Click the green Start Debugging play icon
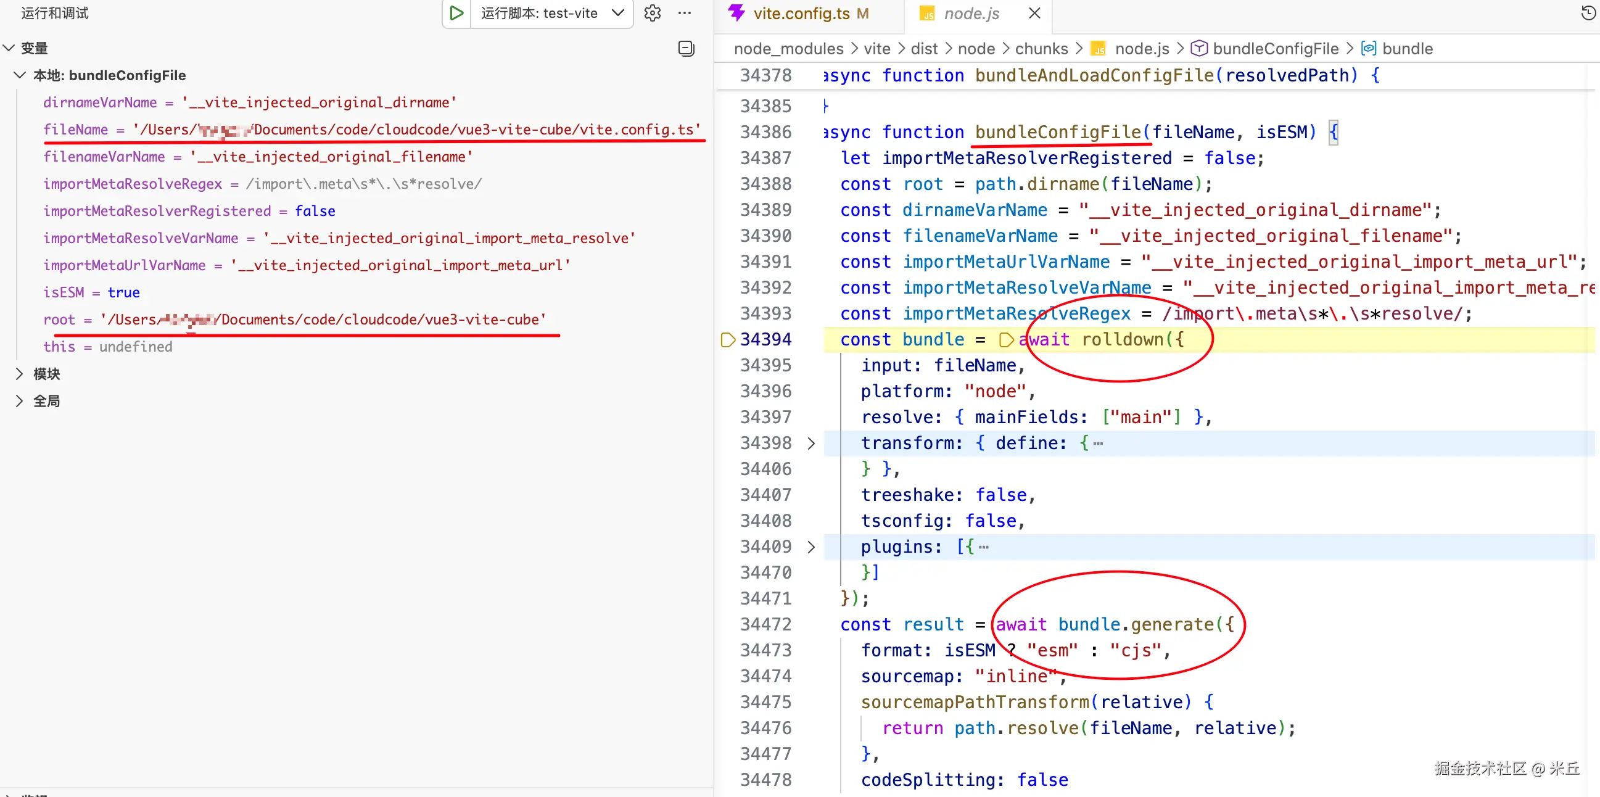The height and width of the screenshot is (797, 1600). coord(456,13)
